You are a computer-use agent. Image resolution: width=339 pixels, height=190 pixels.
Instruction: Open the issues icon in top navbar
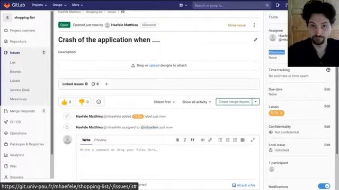278,5
